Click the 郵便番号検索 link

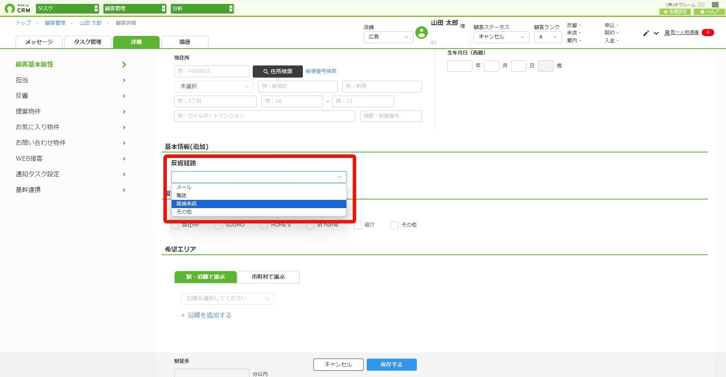pyautogui.click(x=321, y=71)
